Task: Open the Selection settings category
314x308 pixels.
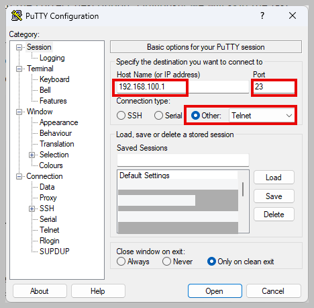Action: click(x=54, y=155)
